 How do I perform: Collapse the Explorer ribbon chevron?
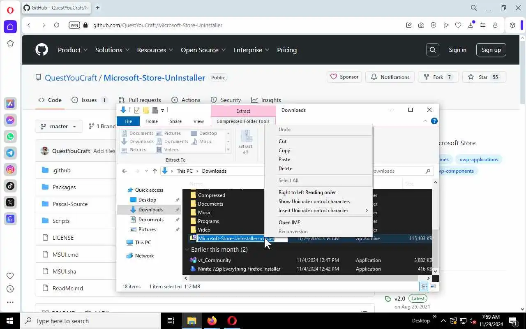point(425,121)
